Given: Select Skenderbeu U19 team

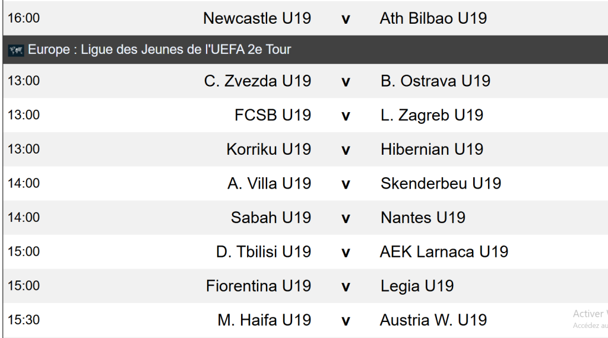Looking at the screenshot, I should point(441,184).
